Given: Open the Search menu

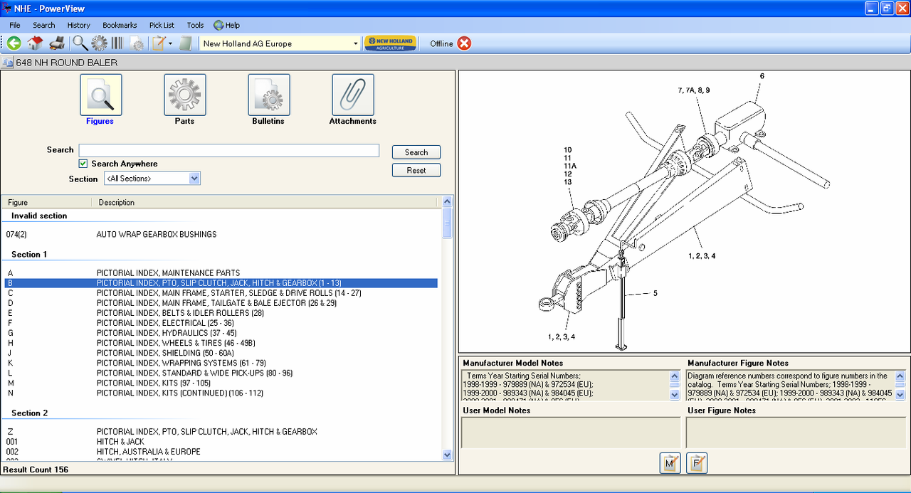Looking at the screenshot, I should [43, 25].
